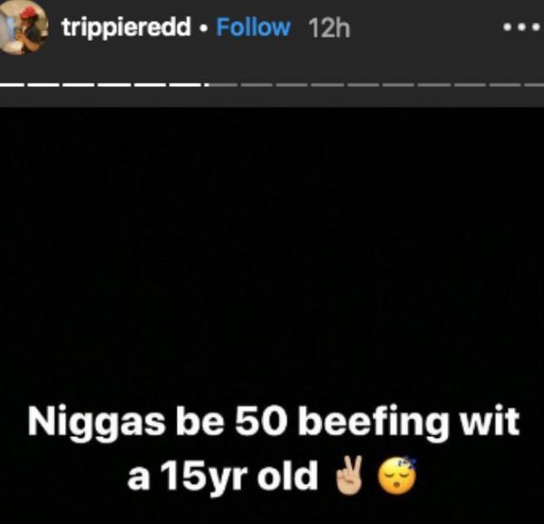The height and width of the screenshot is (524, 544).
Task: Follow the trippieredd account
Action: tap(253, 27)
